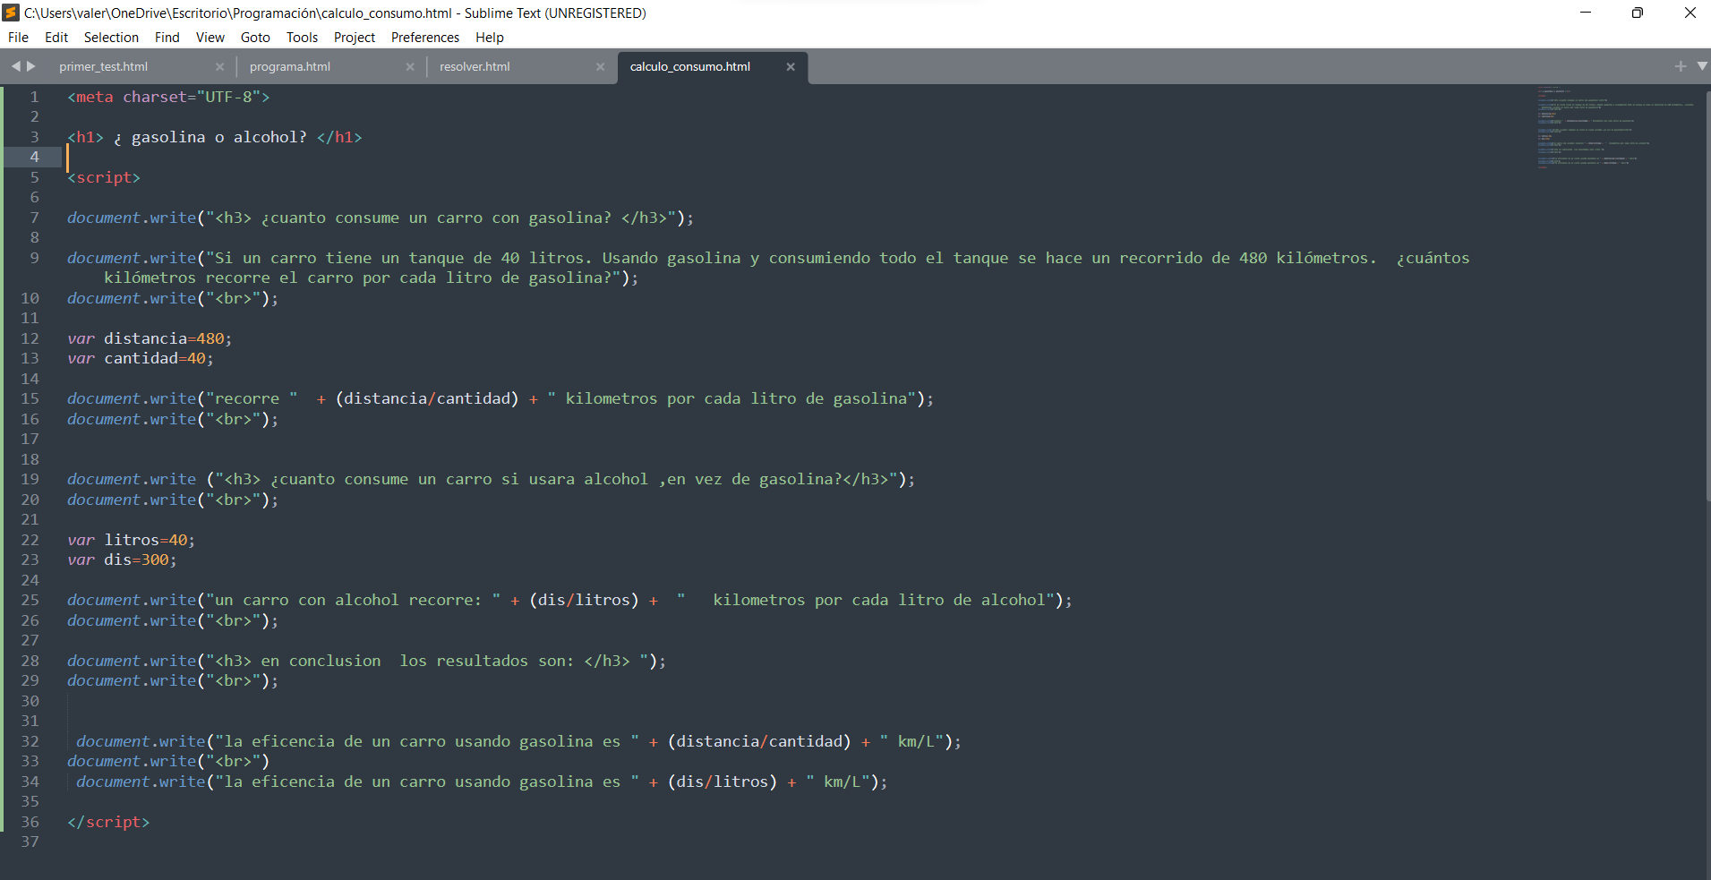Close the primer_test.html tab
Screen dimensions: 1711x880
219,67
